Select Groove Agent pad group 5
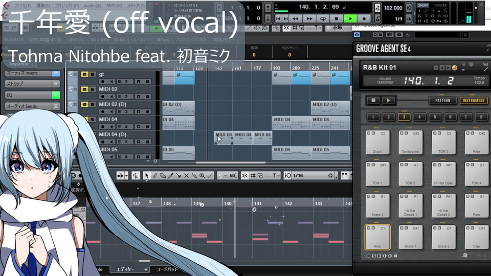The height and width of the screenshot is (276, 491). point(435,117)
